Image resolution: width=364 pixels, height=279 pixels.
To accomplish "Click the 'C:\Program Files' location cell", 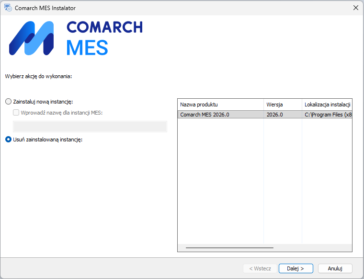I will point(328,115).
